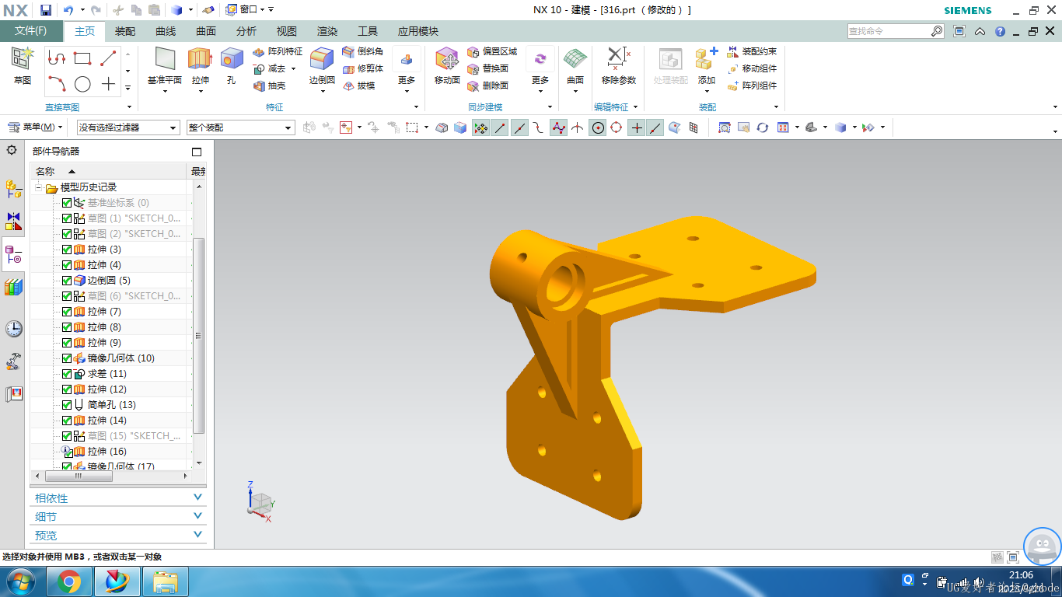Pick the rectangle sketch tool
Image resolution: width=1062 pixels, height=597 pixels.
[x=82, y=58]
